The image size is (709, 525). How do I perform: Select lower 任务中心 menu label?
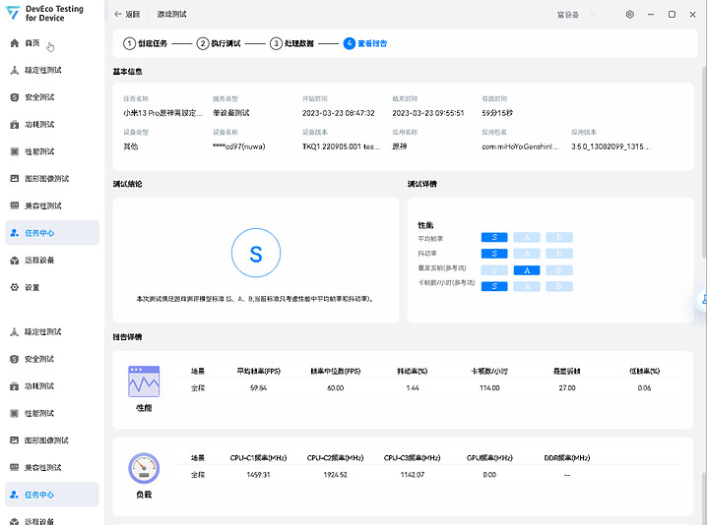(x=39, y=495)
